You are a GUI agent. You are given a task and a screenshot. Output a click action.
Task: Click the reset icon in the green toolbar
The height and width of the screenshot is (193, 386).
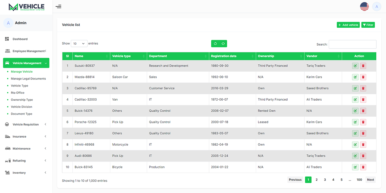point(215,43)
